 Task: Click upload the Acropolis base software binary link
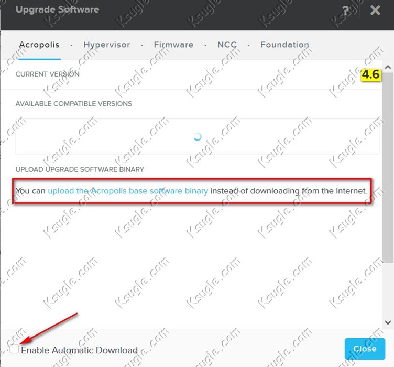coord(128,191)
